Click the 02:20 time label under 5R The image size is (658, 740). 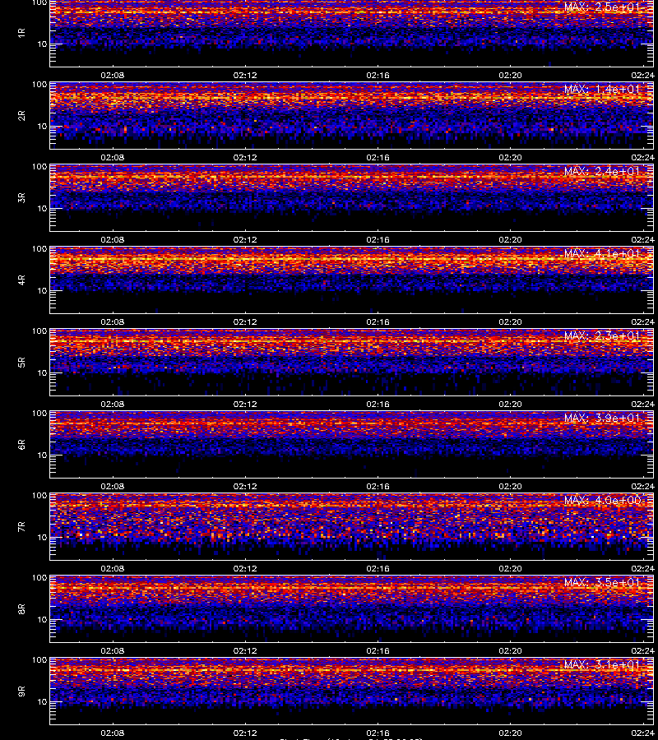coord(510,404)
